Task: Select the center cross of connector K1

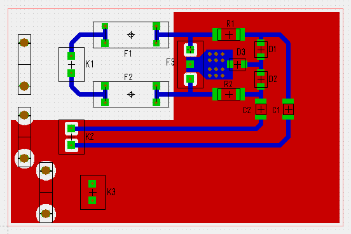Action: point(71,65)
